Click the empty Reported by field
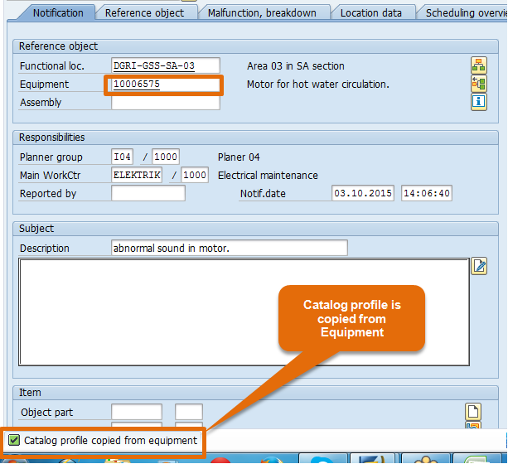The image size is (508, 464). [148, 193]
